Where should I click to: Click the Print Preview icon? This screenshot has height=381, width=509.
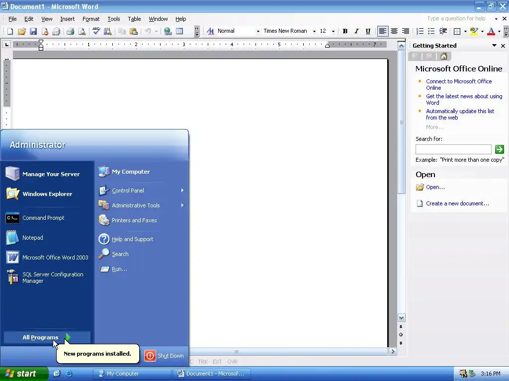[x=82, y=31]
